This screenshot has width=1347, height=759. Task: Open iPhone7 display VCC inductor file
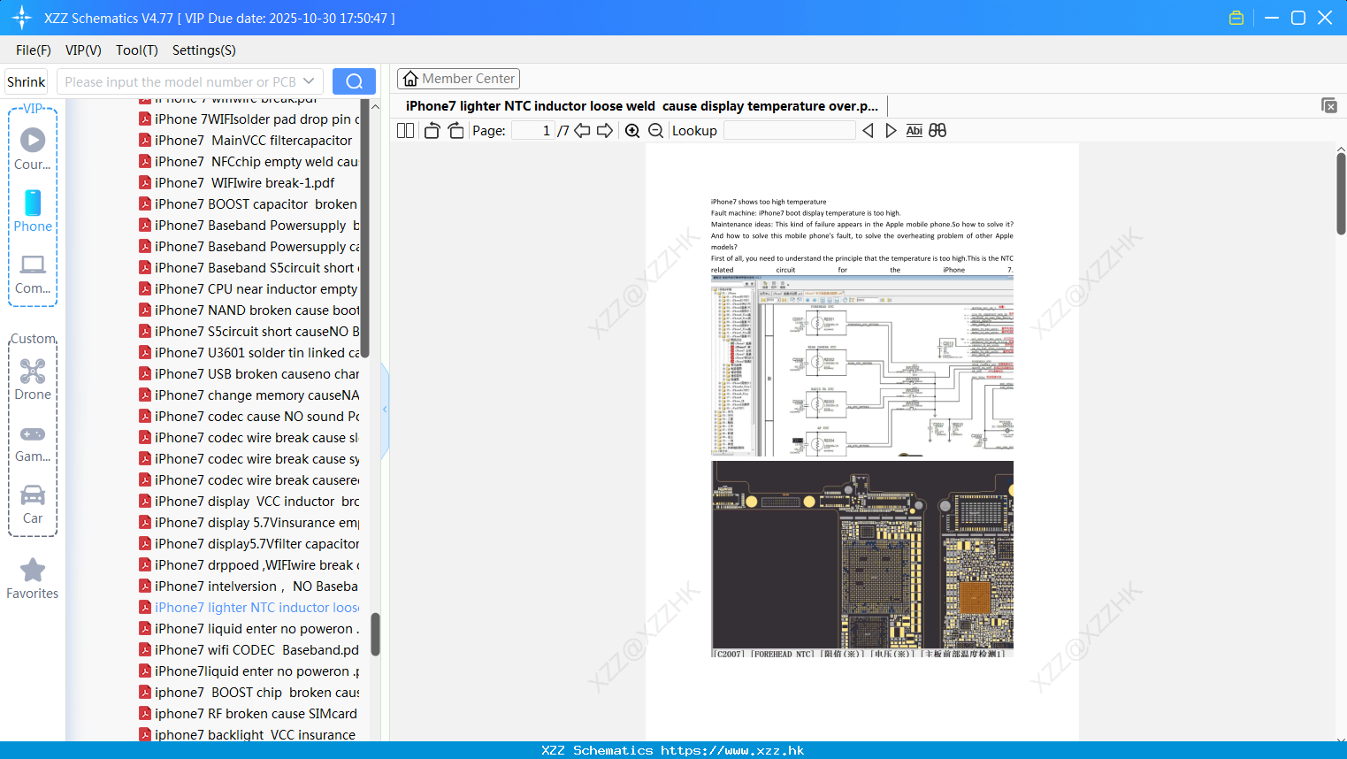click(x=249, y=502)
